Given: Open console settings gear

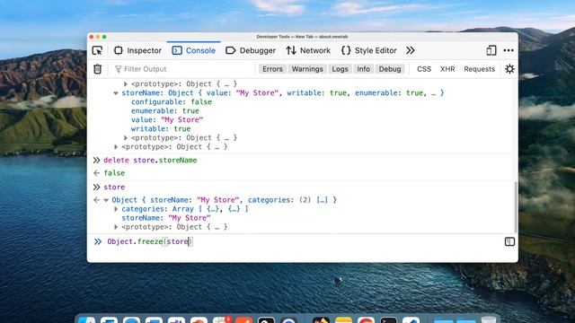Looking at the screenshot, I should pos(509,69).
